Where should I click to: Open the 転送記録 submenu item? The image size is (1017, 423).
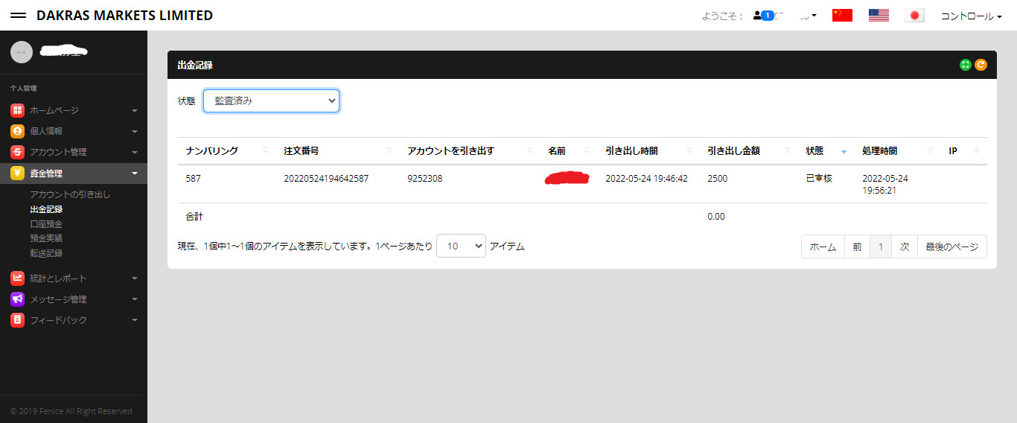(46, 253)
